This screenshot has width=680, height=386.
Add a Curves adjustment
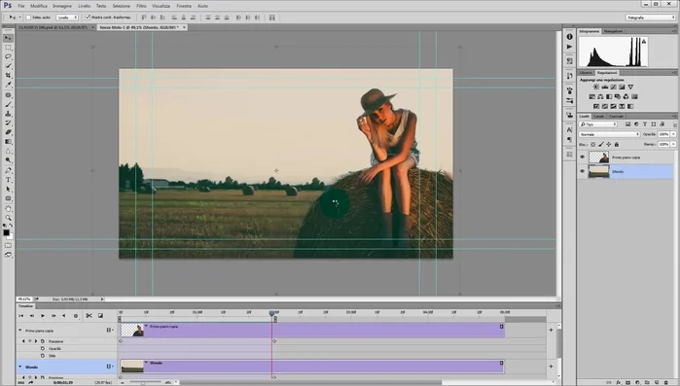[x=613, y=88]
